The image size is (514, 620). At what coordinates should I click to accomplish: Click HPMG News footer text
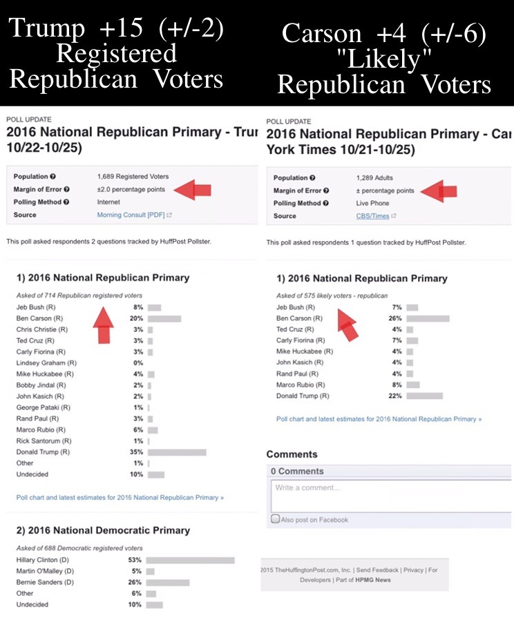(x=373, y=580)
